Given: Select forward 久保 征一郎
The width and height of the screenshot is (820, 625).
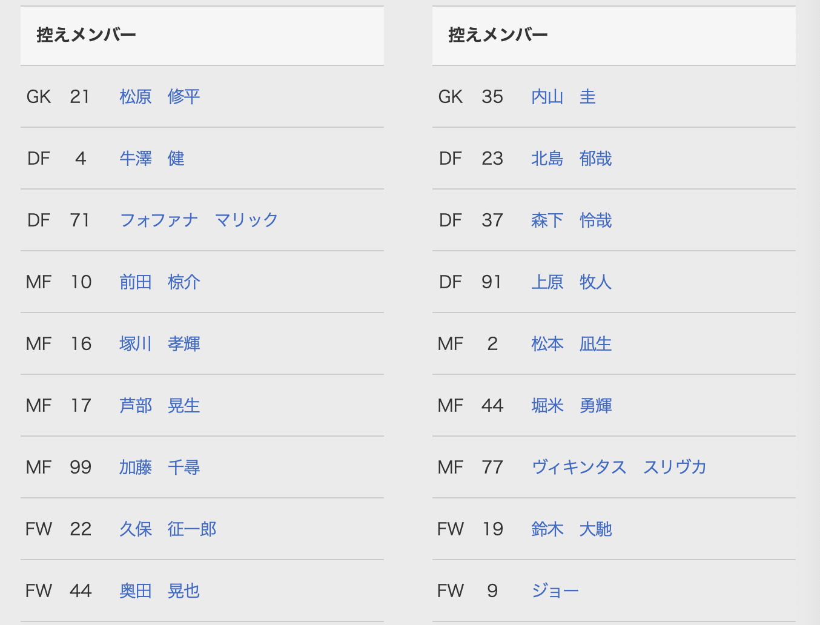Looking at the screenshot, I should click(x=168, y=529).
